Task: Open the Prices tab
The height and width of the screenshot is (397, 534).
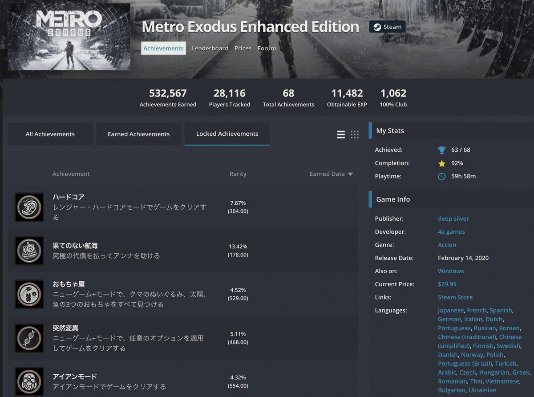Action: click(243, 48)
